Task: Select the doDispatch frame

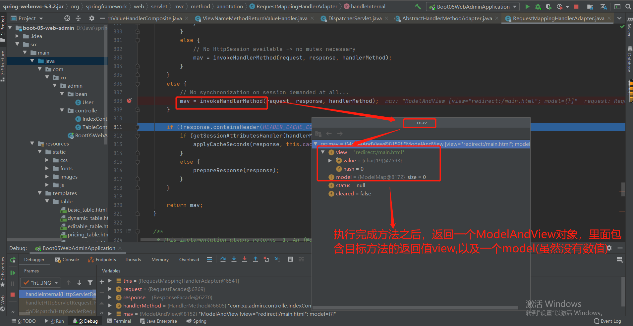Action: point(57,311)
